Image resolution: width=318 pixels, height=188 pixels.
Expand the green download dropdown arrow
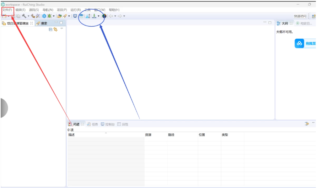[x=98, y=16]
